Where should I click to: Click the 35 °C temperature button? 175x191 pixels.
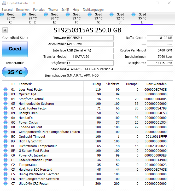tap(15, 72)
